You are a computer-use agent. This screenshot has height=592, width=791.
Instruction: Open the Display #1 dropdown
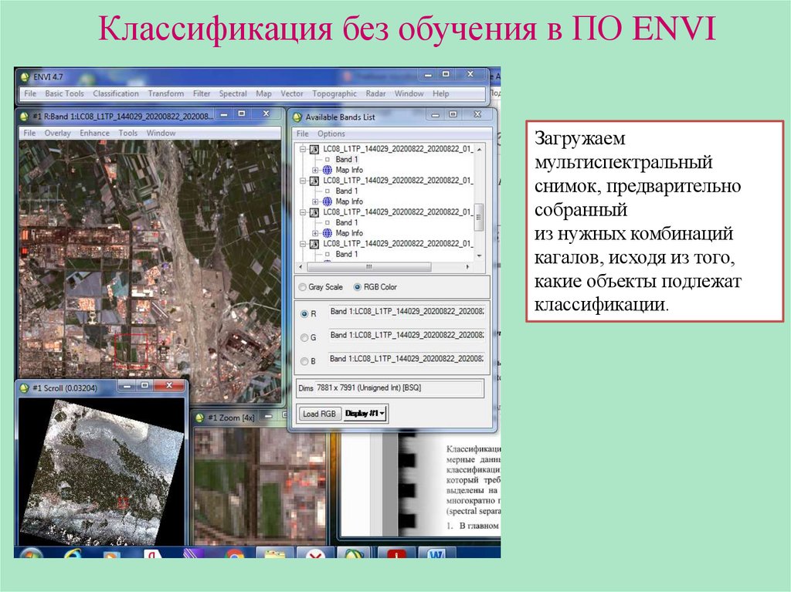coord(365,414)
